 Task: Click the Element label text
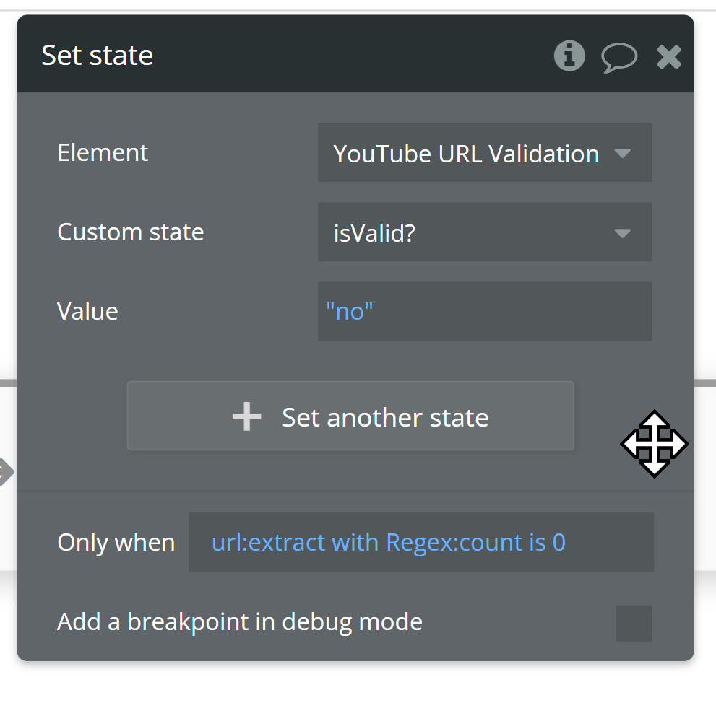click(x=103, y=152)
